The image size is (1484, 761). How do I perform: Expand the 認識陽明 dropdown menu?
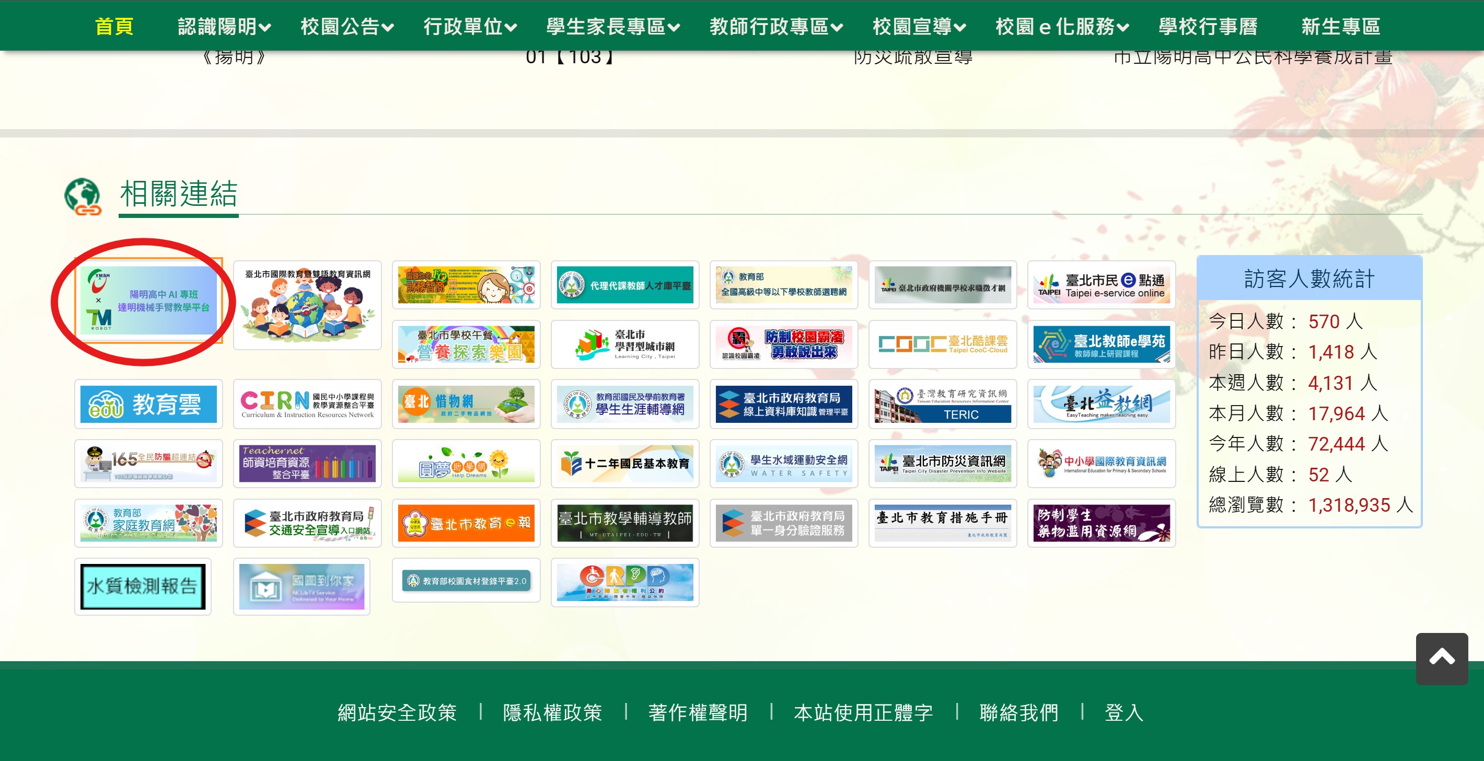click(224, 27)
